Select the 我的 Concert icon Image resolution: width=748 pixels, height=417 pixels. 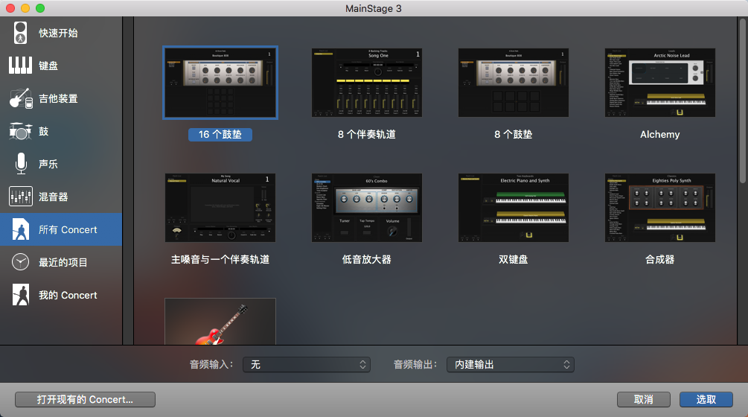coord(21,295)
